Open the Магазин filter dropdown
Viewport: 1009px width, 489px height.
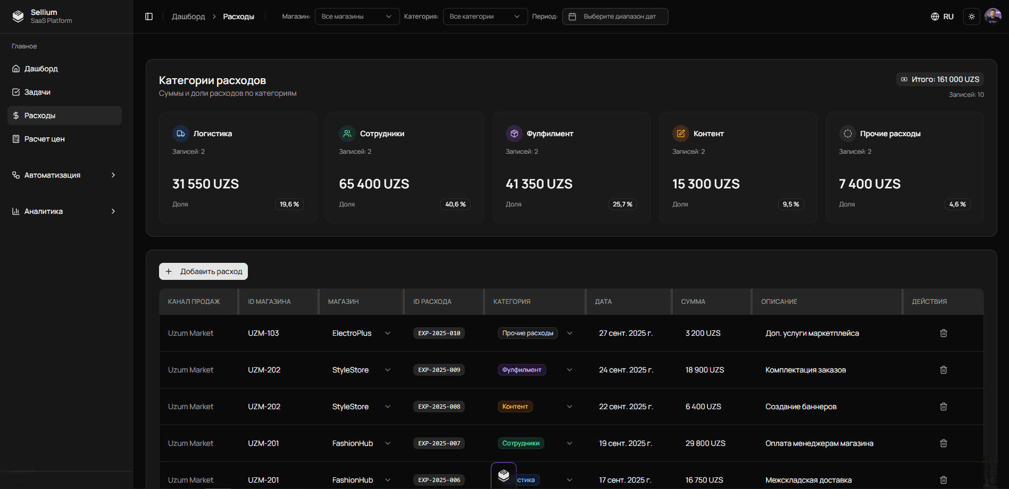tap(356, 16)
